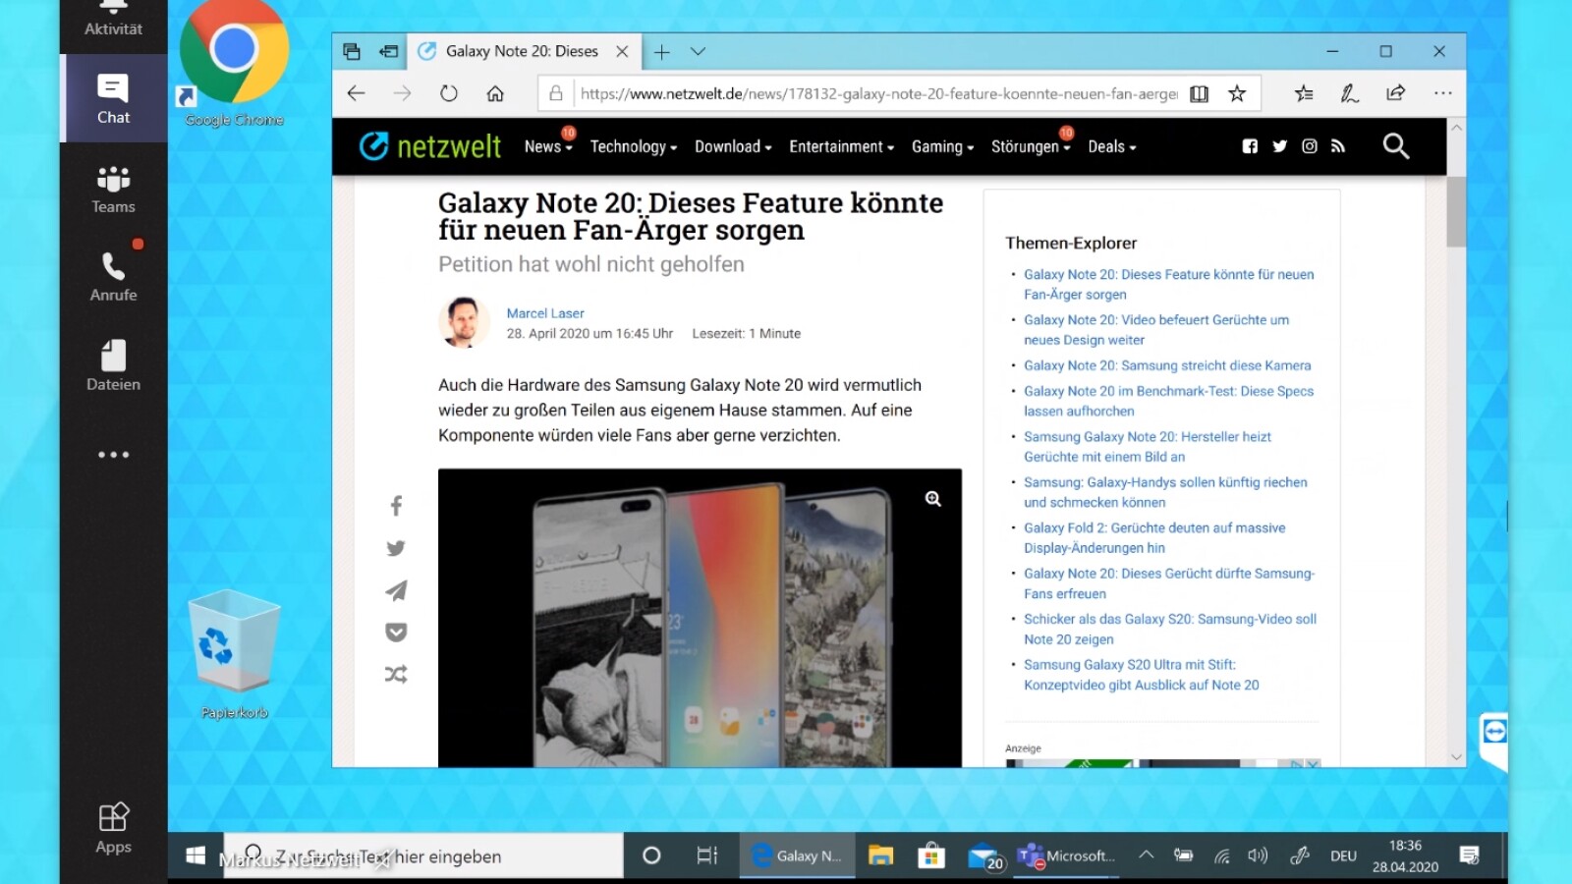This screenshot has width=1572, height=884.
Task: Open the Aktivität section in Teams sidebar
Action: coord(113,20)
